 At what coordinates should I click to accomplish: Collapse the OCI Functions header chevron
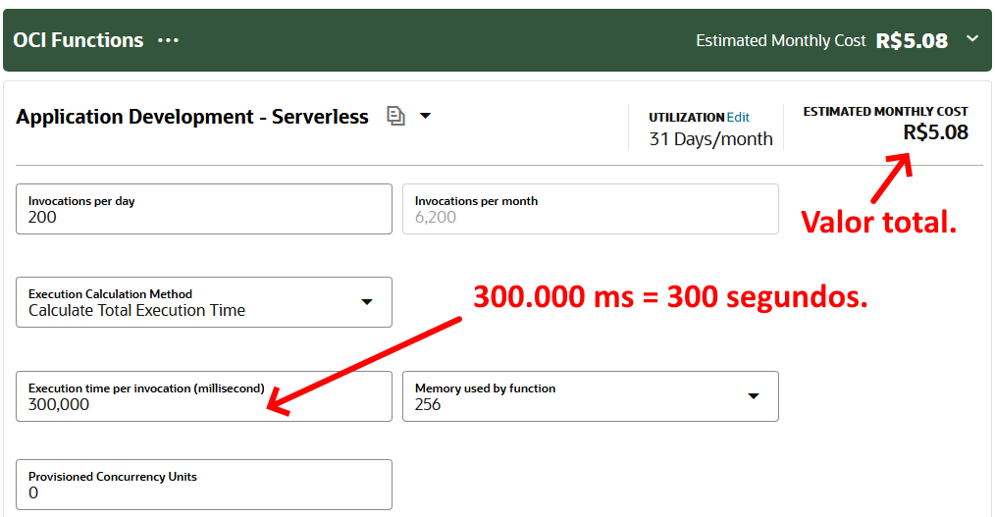972,39
